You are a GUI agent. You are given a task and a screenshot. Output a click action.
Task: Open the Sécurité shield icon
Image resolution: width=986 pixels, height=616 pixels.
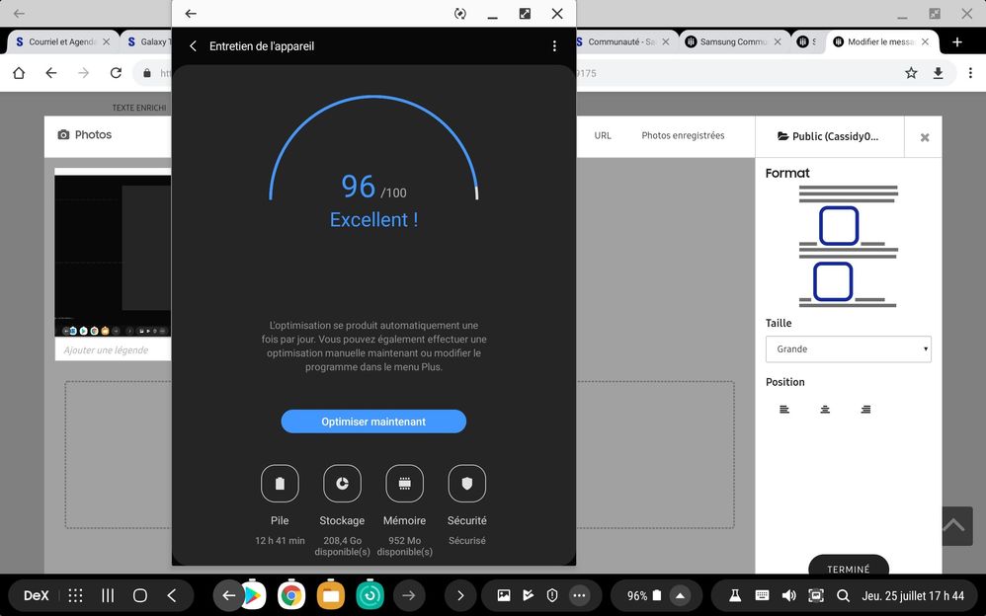[466, 484]
